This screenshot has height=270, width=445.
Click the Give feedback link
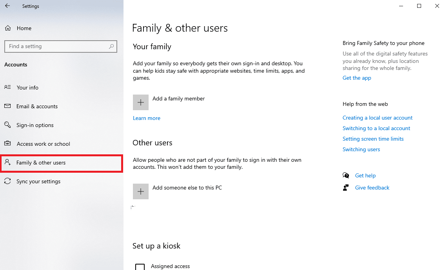372,188
